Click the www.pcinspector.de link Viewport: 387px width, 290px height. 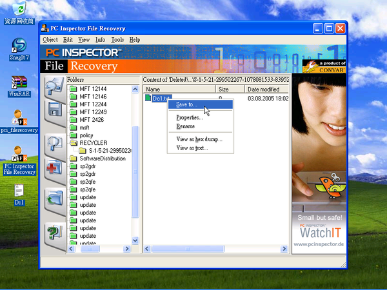tap(319, 244)
